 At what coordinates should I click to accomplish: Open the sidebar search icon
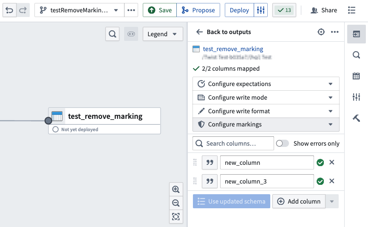[x=356, y=55]
